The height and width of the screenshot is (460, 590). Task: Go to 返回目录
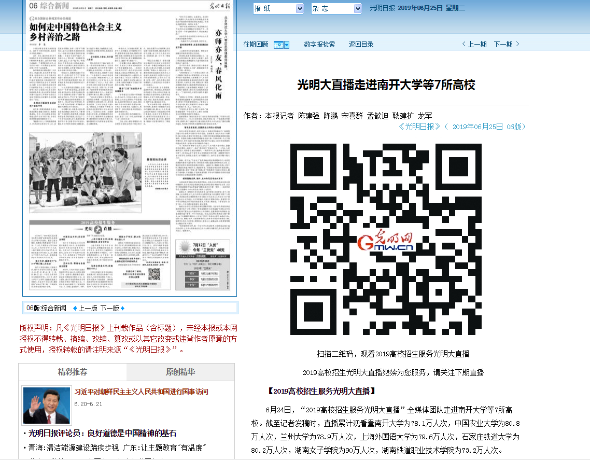[x=361, y=45]
